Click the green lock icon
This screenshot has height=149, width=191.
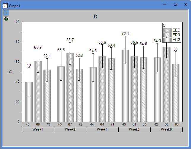point(6,19)
